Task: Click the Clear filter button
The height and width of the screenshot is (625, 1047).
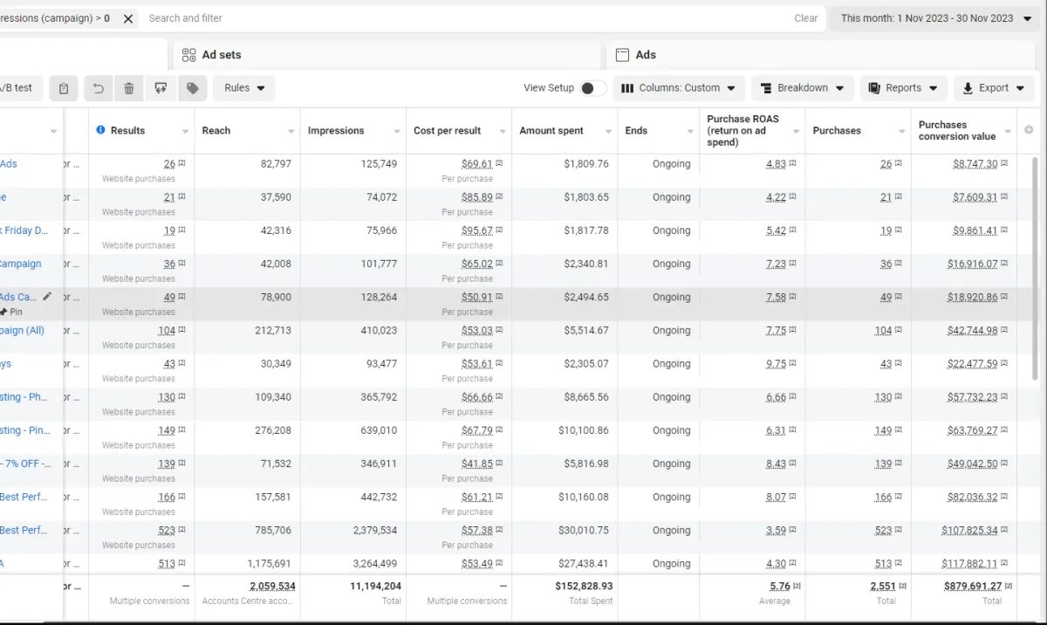Action: coord(805,18)
